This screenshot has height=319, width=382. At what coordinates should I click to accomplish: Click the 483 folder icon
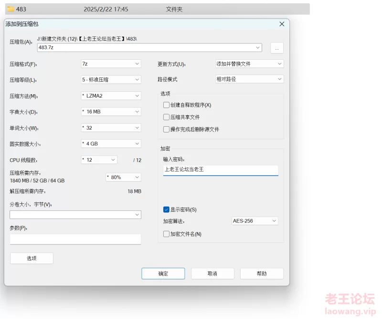tap(11, 9)
